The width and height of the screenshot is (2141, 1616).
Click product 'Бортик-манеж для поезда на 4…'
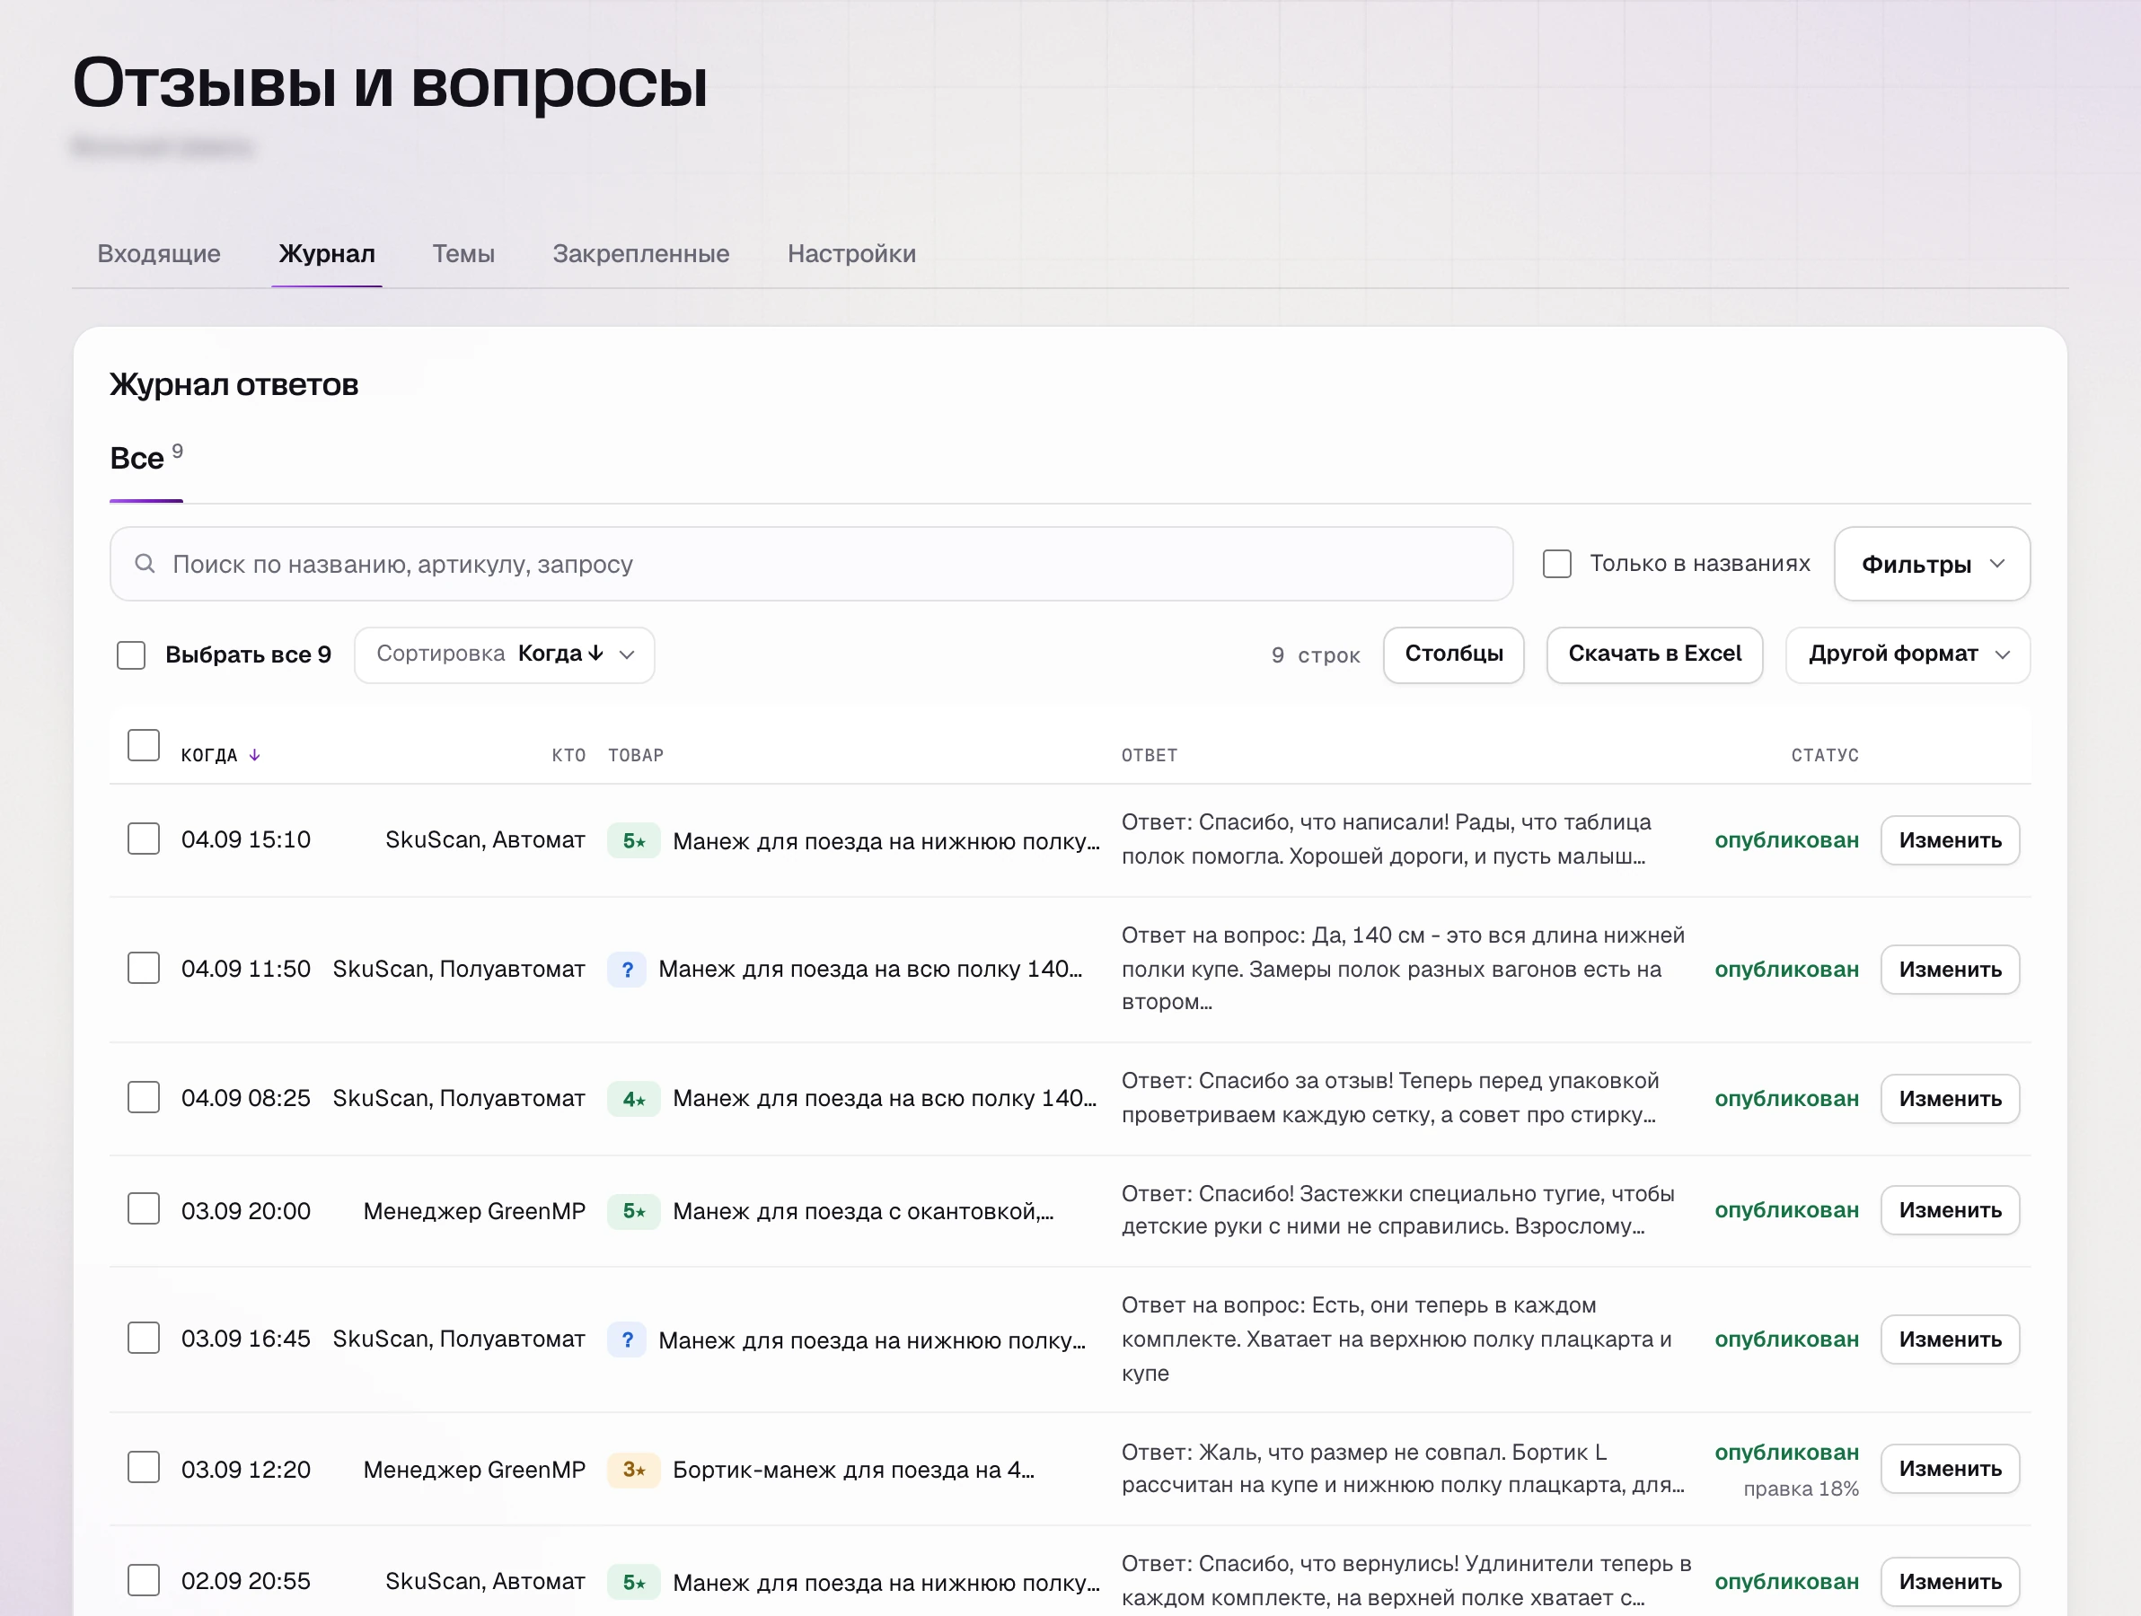point(853,1470)
